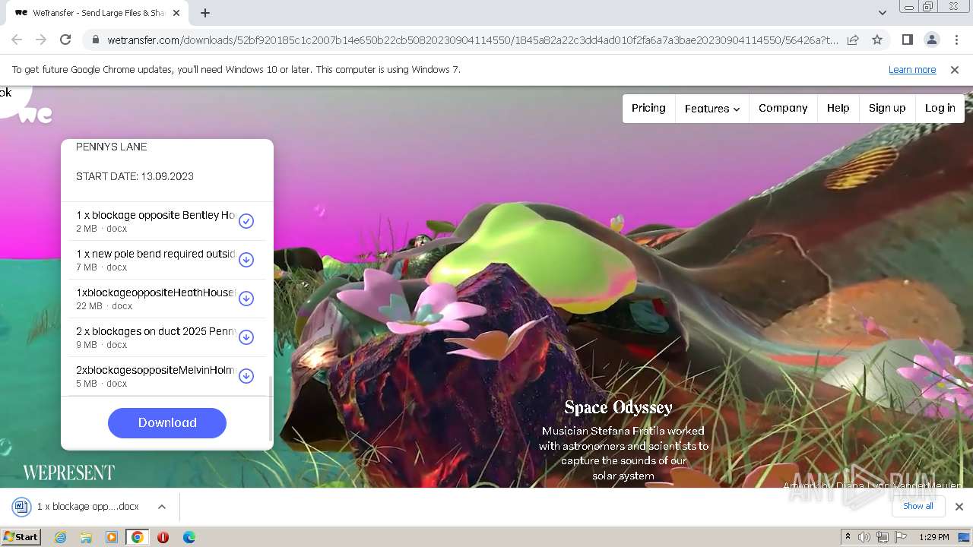
Task: Click the completed download checkmark for Bentley file
Action: (246, 221)
